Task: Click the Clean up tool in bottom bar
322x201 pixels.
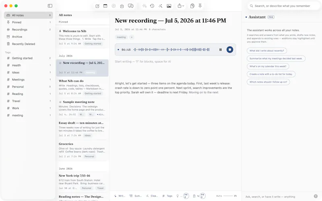Action: [152, 196]
